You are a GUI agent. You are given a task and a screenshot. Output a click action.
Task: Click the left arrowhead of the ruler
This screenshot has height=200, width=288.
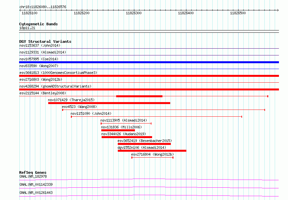(20, 10)
